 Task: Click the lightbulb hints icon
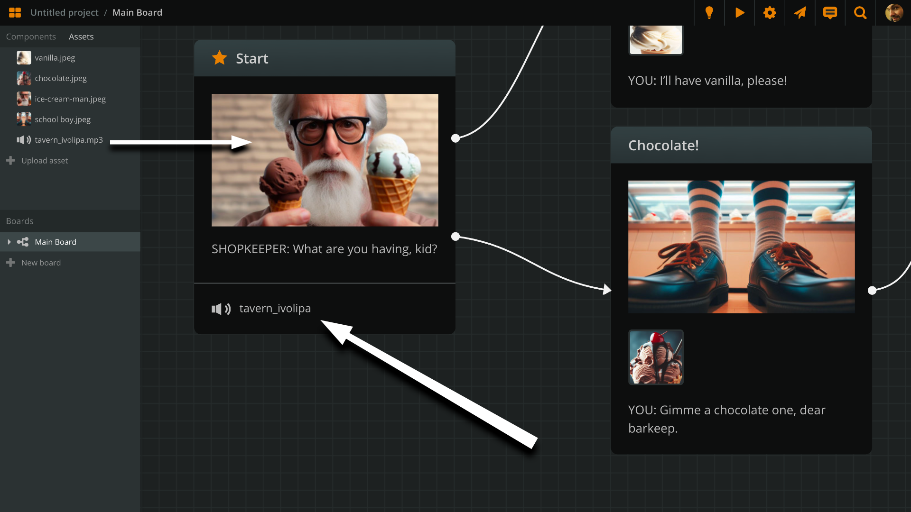tap(709, 13)
